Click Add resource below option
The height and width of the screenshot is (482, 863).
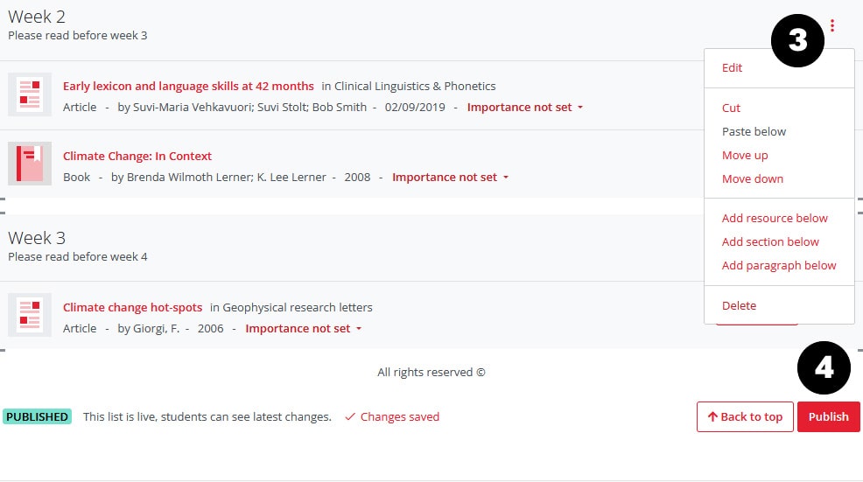(775, 219)
